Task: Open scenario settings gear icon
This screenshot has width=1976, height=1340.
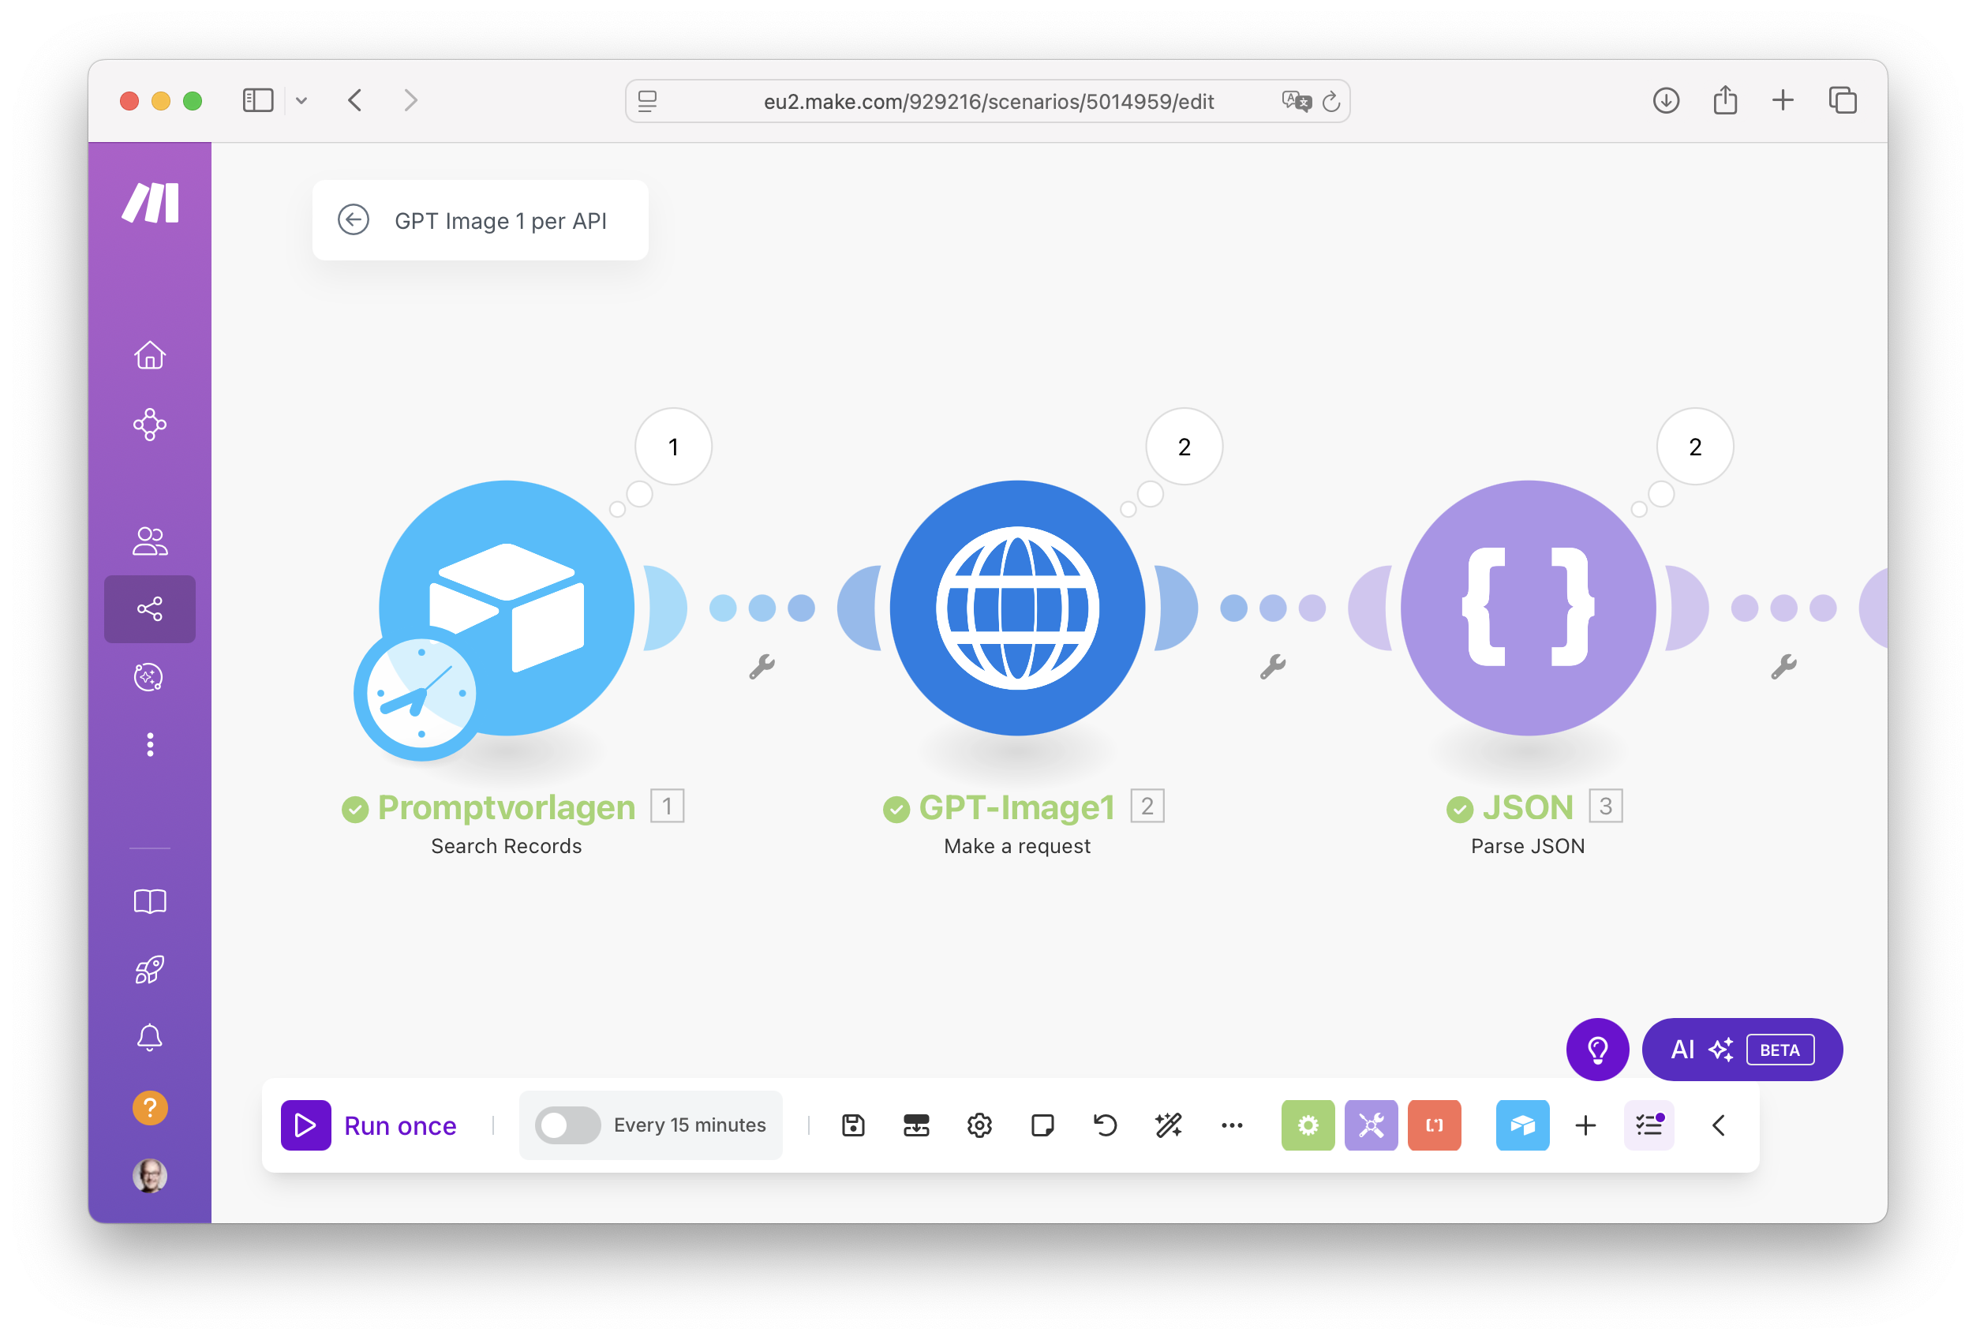Action: (979, 1125)
